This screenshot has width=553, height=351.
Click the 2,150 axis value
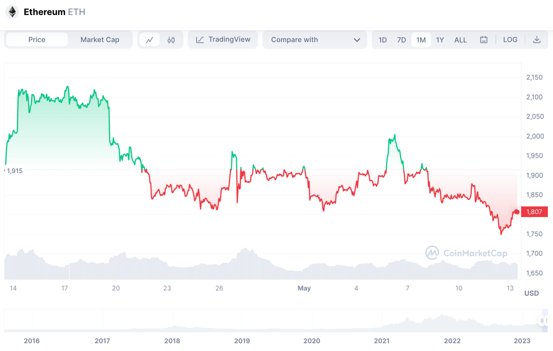[534, 78]
